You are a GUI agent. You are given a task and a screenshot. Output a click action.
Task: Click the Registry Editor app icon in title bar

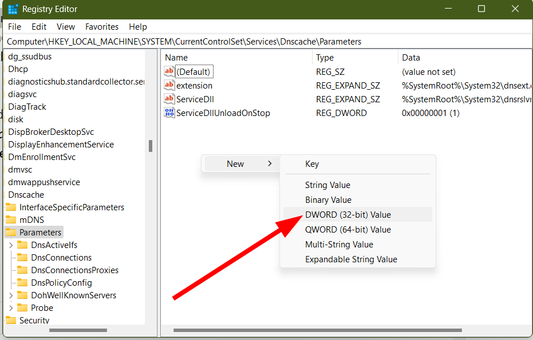13,9
